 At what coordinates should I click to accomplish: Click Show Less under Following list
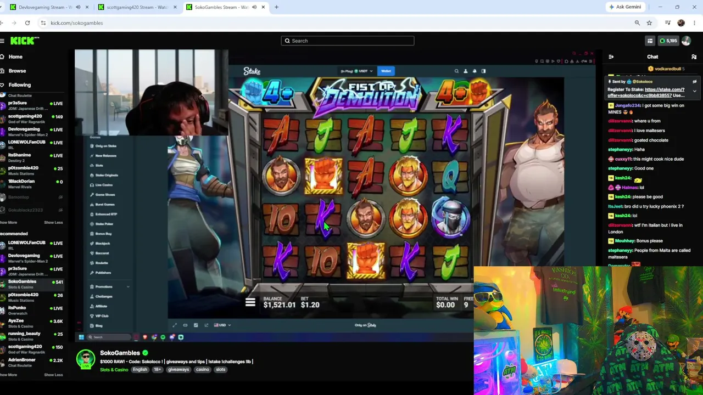(53, 222)
